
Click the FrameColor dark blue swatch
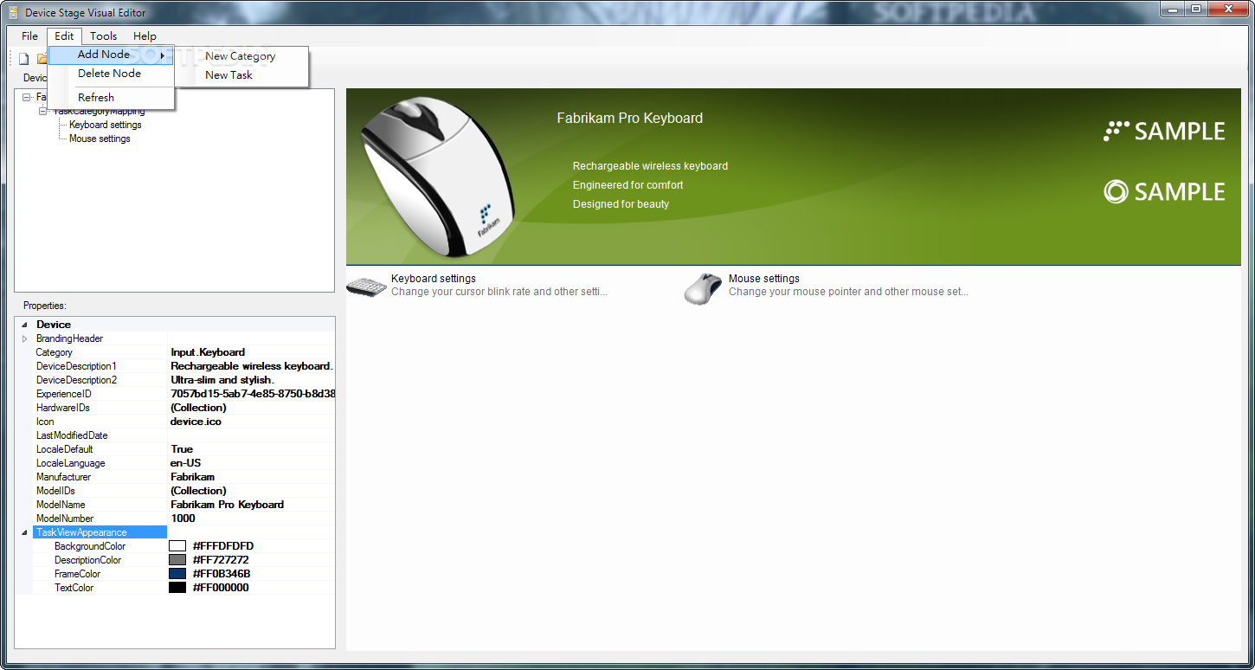pos(177,574)
